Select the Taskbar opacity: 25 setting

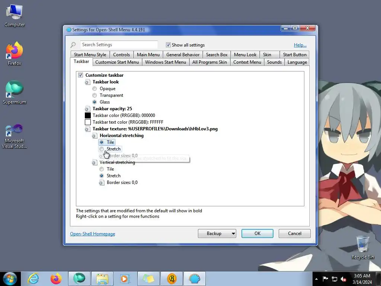pyautogui.click(x=112, y=109)
